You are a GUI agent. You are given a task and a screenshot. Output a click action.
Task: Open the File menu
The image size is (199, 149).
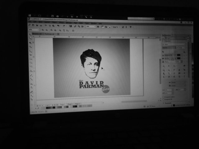[30, 22]
